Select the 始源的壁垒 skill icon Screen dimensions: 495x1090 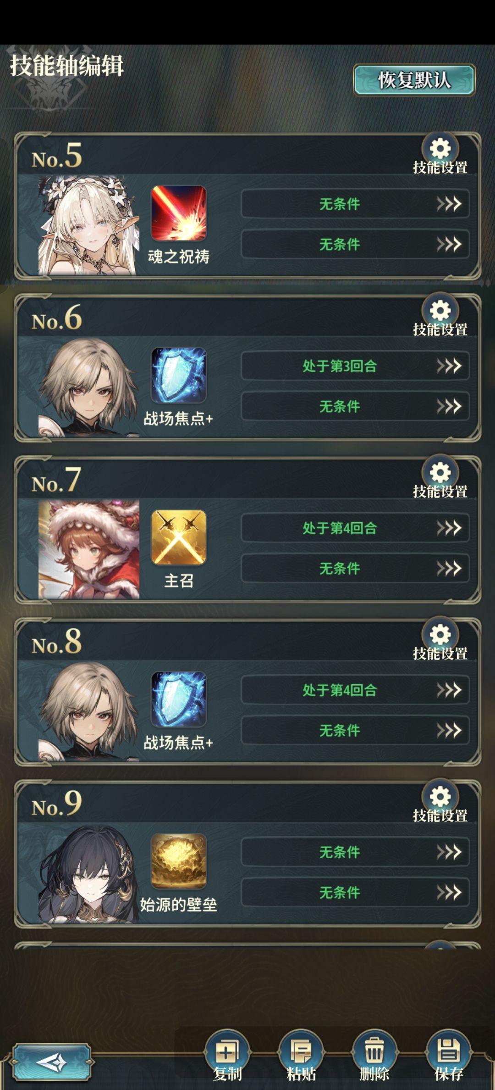pyautogui.click(x=179, y=861)
